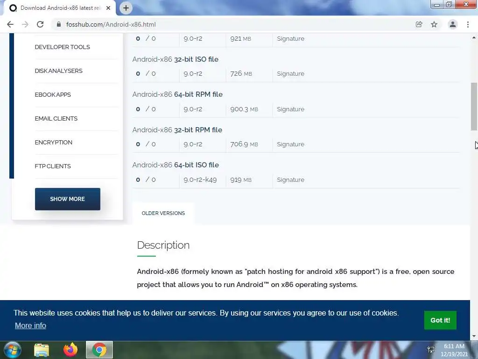Image resolution: width=478 pixels, height=359 pixels.
Task: Open Firefox from the taskbar
Action: [x=70, y=350]
